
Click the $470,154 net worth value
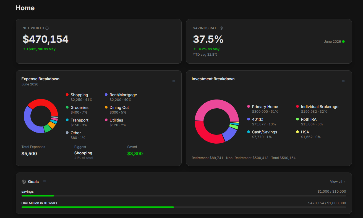[x=46, y=39]
